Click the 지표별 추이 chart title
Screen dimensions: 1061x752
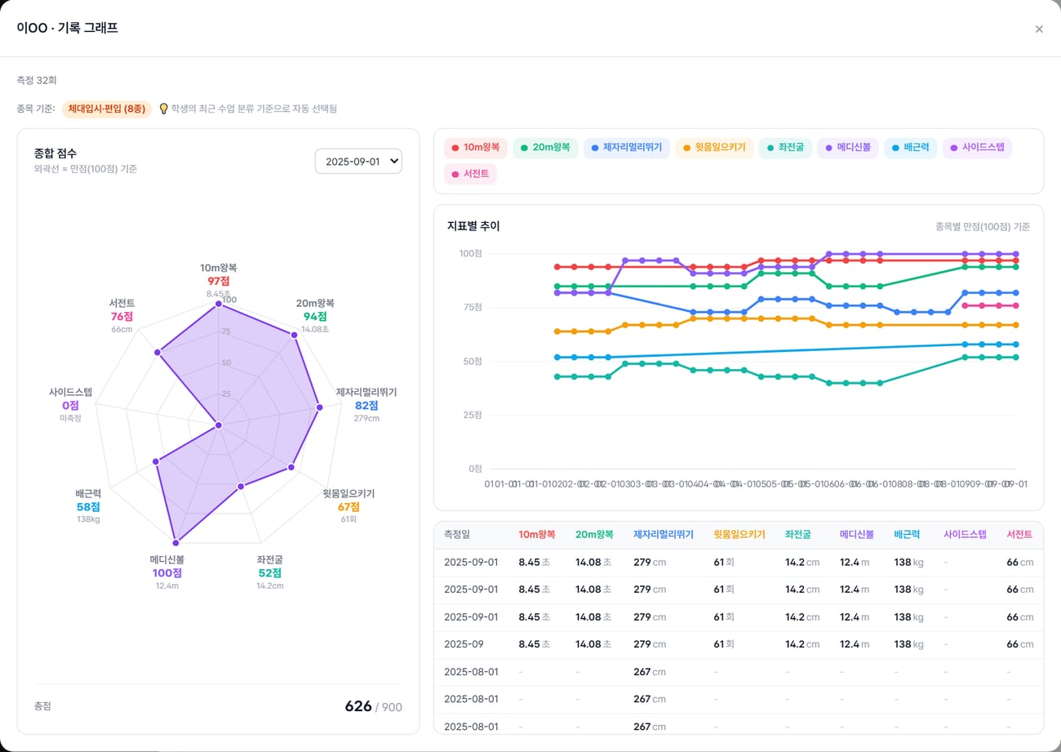pyautogui.click(x=473, y=226)
